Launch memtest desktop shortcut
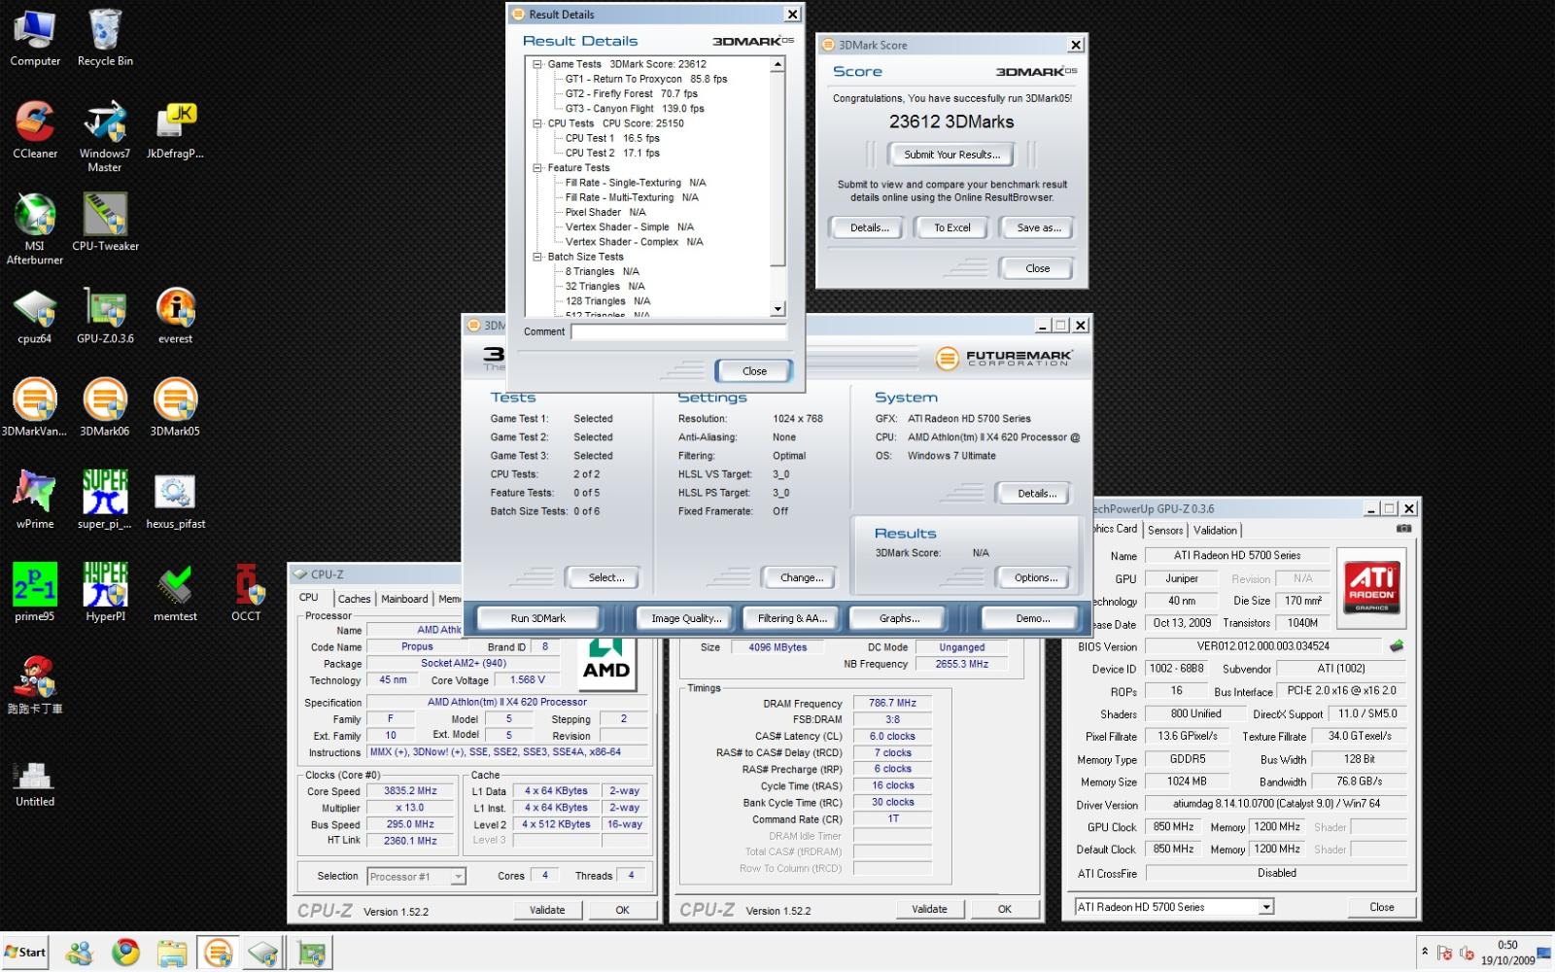This screenshot has width=1555, height=972. (175, 591)
